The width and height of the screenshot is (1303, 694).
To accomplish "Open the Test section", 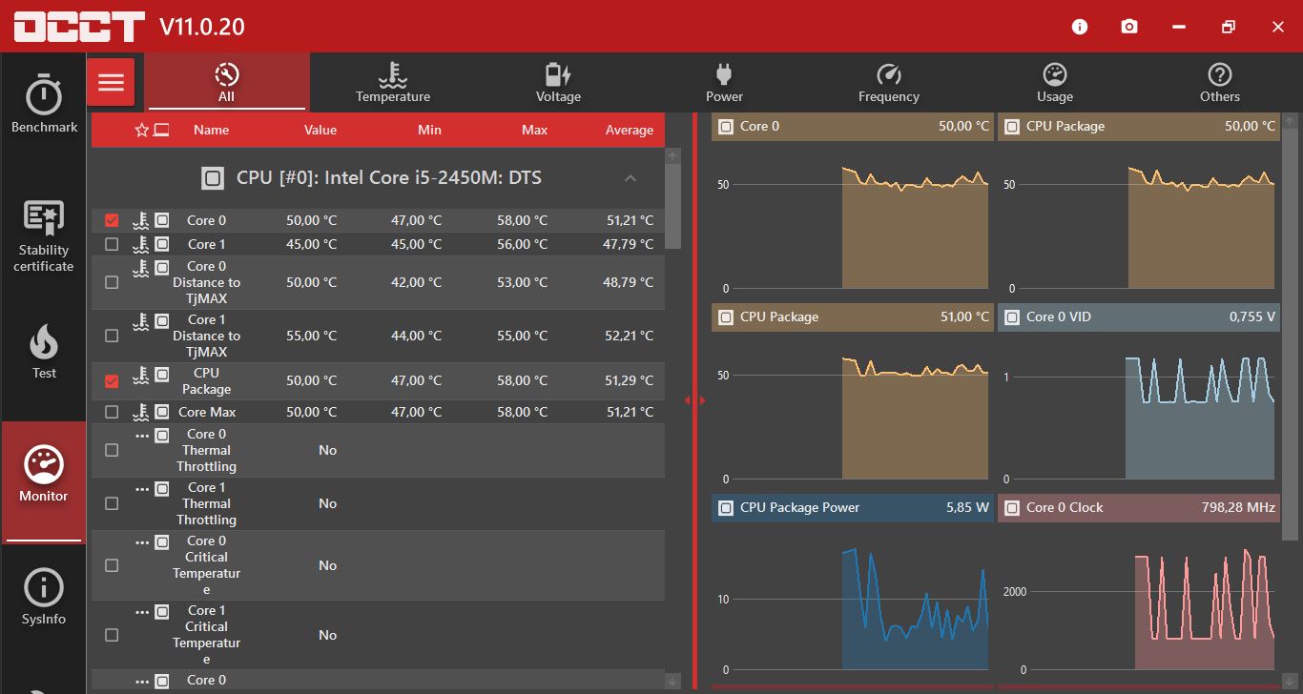I will coord(44,351).
